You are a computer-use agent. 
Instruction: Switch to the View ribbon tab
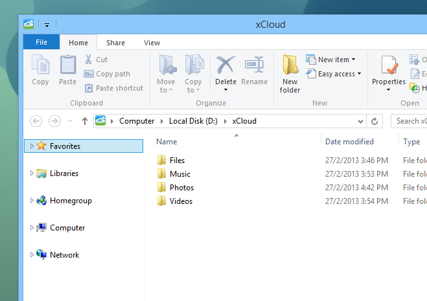click(152, 43)
